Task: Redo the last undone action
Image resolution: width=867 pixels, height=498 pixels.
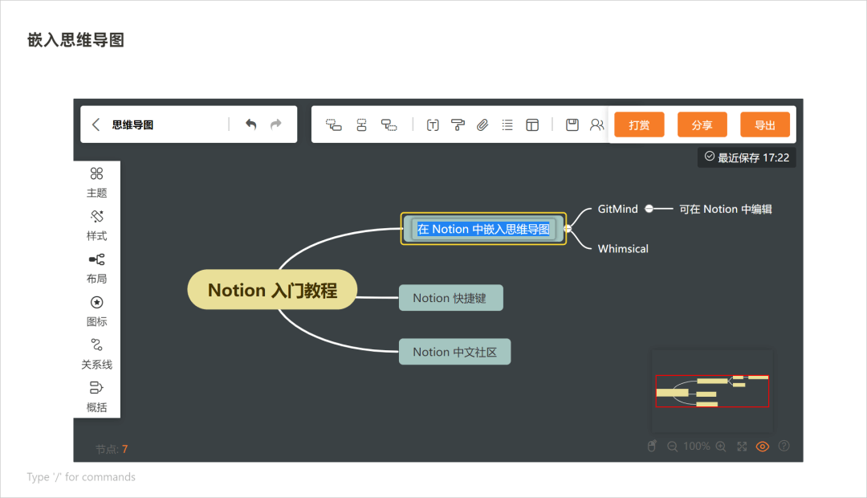Action: click(x=276, y=124)
